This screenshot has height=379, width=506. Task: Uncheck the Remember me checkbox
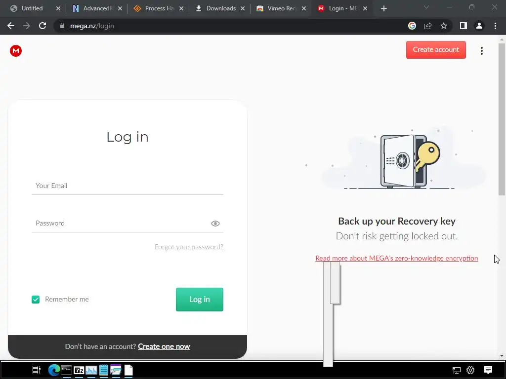(x=36, y=300)
